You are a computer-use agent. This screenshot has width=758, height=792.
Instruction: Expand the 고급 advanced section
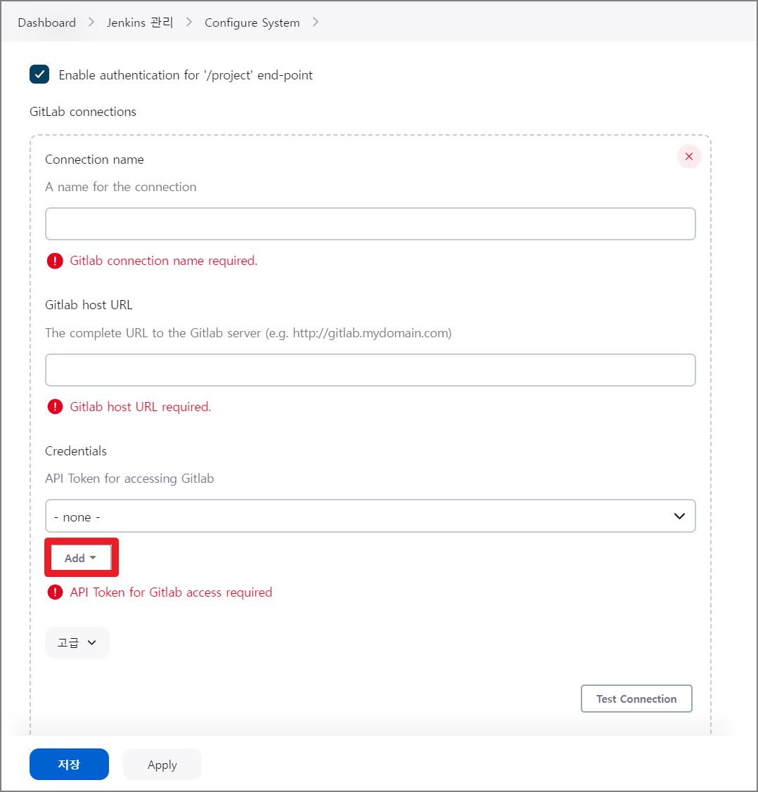coord(77,642)
